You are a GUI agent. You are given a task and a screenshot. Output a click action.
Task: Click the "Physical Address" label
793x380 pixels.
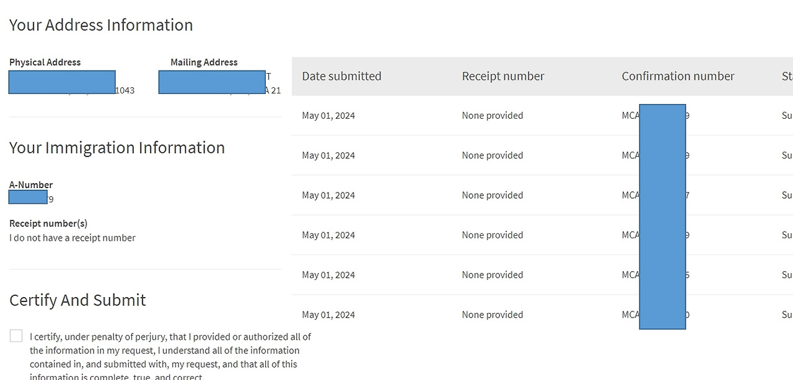click(45, 62)
